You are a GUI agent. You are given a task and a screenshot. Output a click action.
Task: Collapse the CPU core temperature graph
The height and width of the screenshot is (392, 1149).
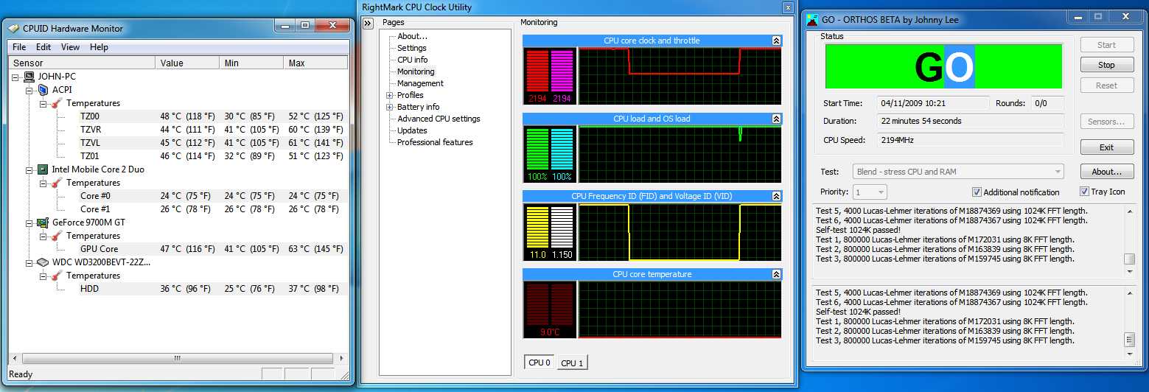(x=776, y=274)
